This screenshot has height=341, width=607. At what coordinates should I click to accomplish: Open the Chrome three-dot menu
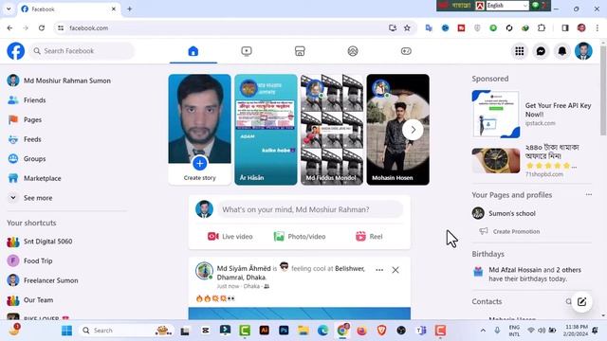click(598, 27)
